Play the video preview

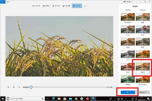(x=14, y=87)
